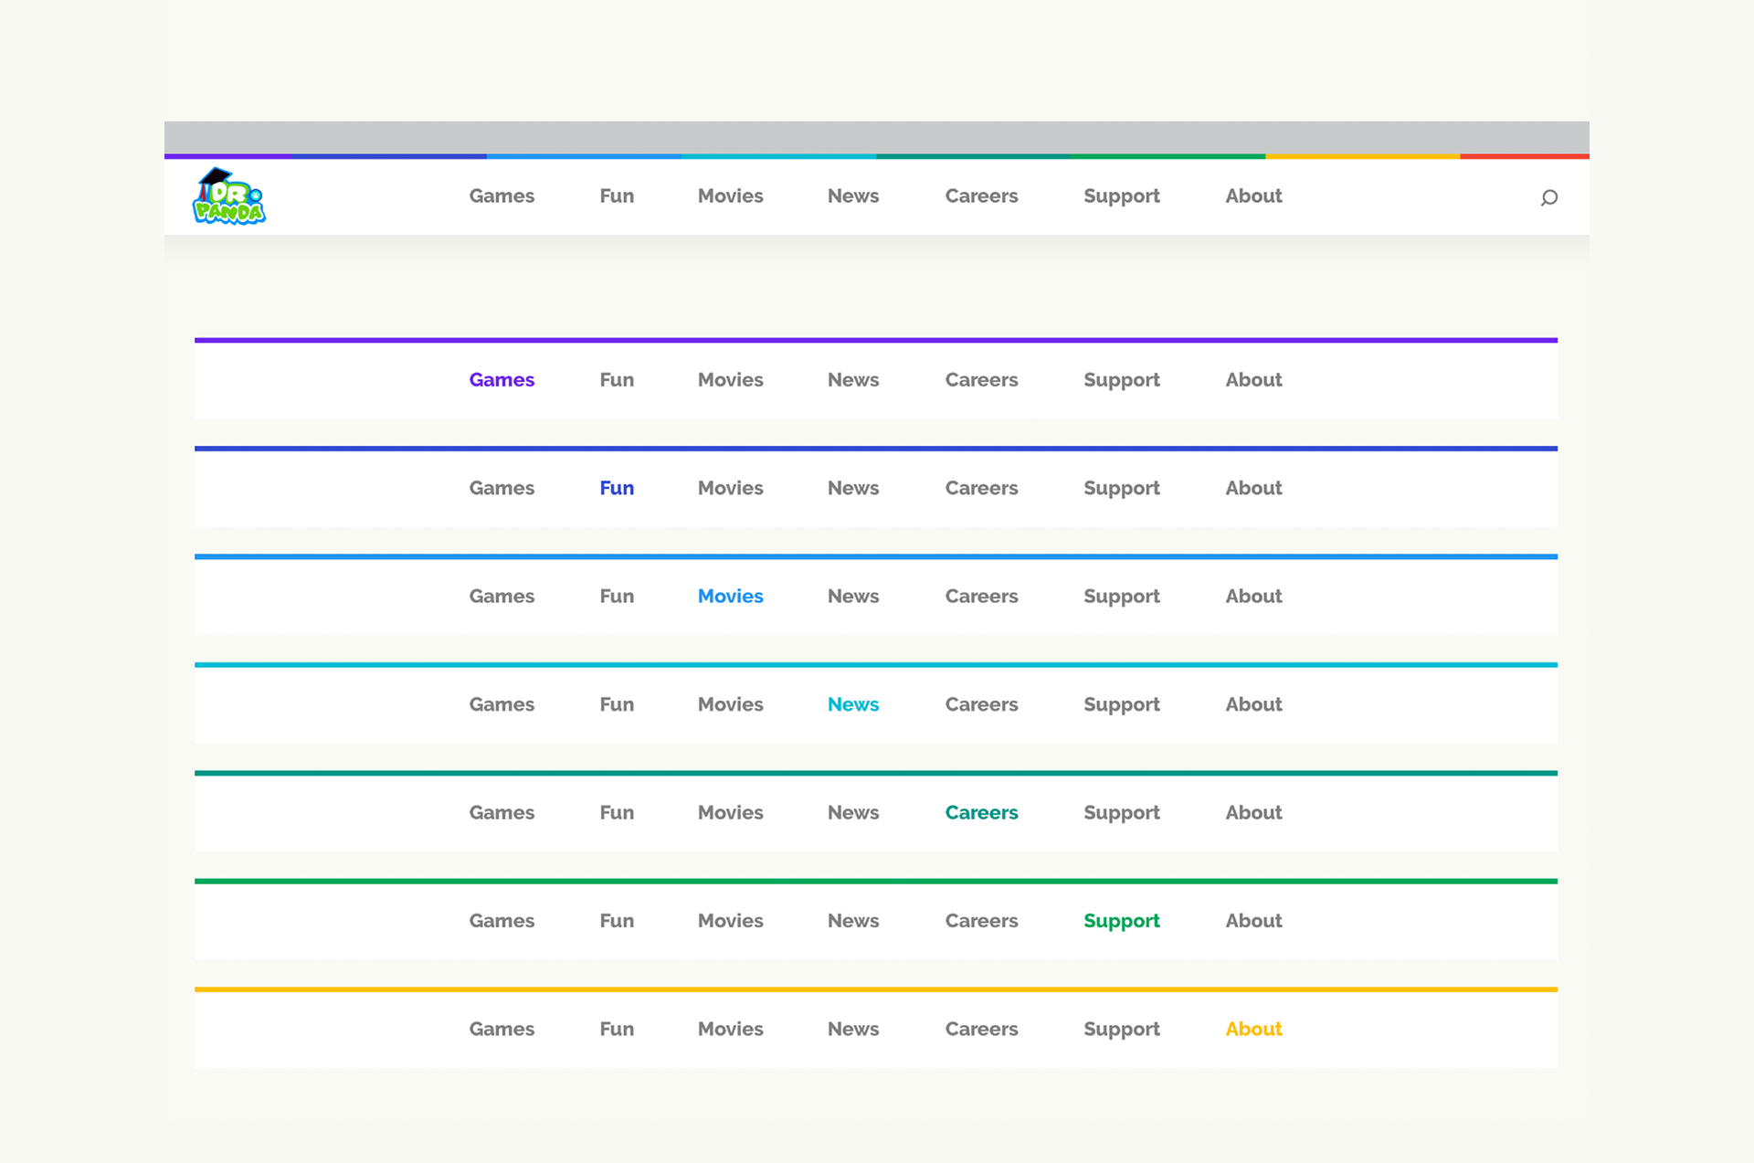Select Careers in the green-bar menu row

point(981,921)
